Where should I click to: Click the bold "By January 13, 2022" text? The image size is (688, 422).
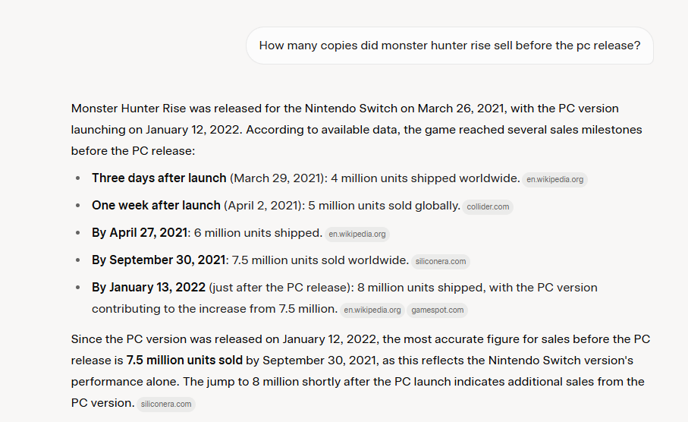149,288
